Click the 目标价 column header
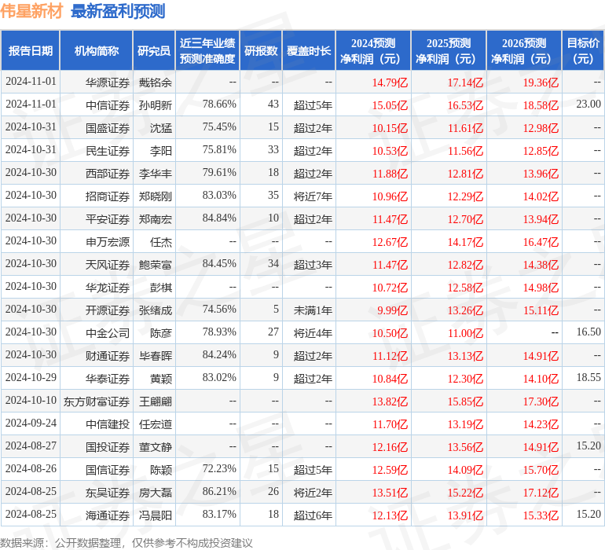Viewport: 605px width, 550px height. (583, 50)
